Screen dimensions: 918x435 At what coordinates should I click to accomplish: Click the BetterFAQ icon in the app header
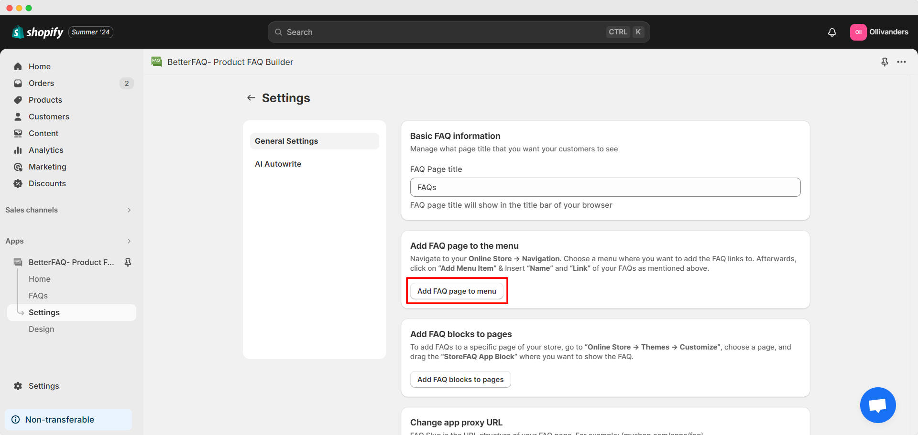(156, 62)
